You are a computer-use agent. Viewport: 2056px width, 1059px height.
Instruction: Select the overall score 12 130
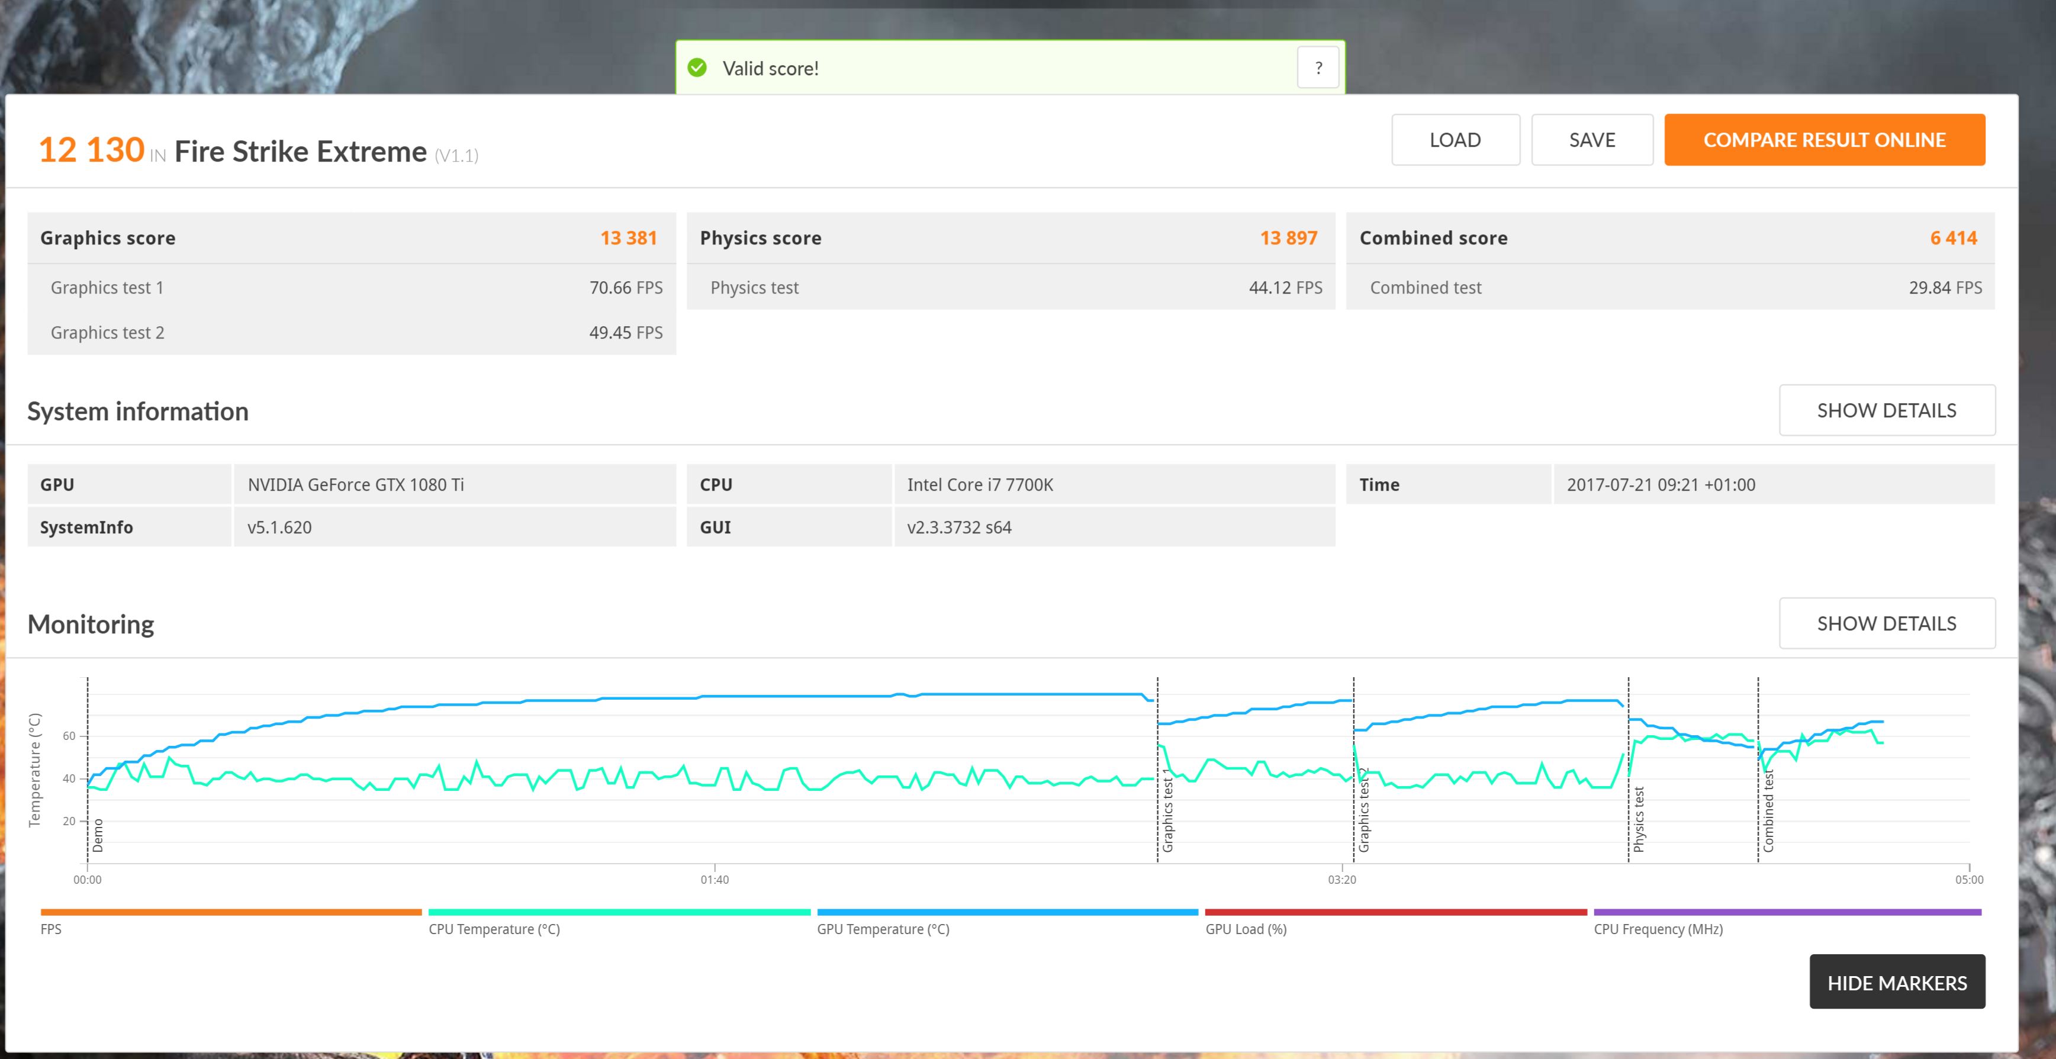coord(91,150)
